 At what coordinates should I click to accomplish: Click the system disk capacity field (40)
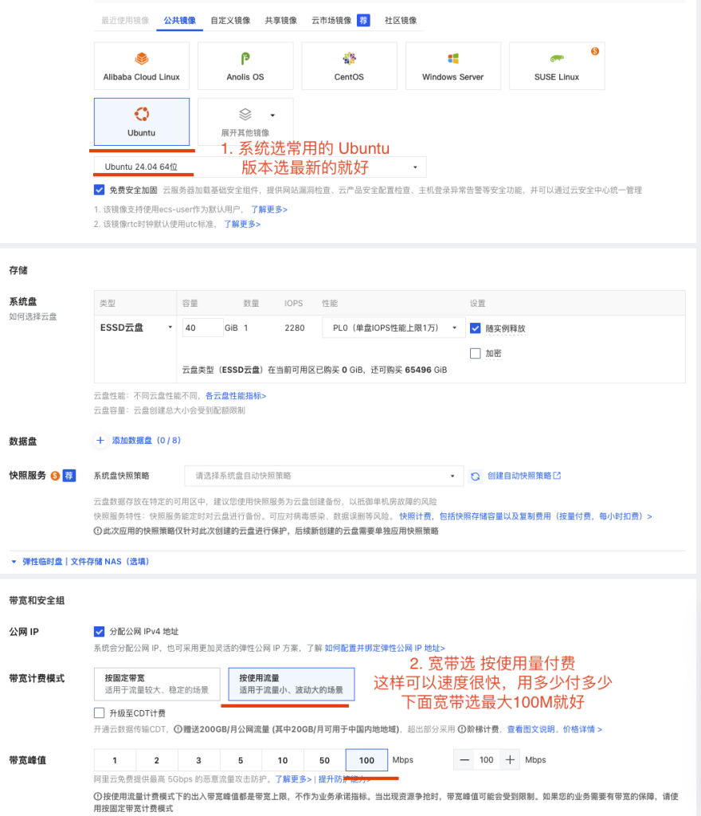point(203,328)
